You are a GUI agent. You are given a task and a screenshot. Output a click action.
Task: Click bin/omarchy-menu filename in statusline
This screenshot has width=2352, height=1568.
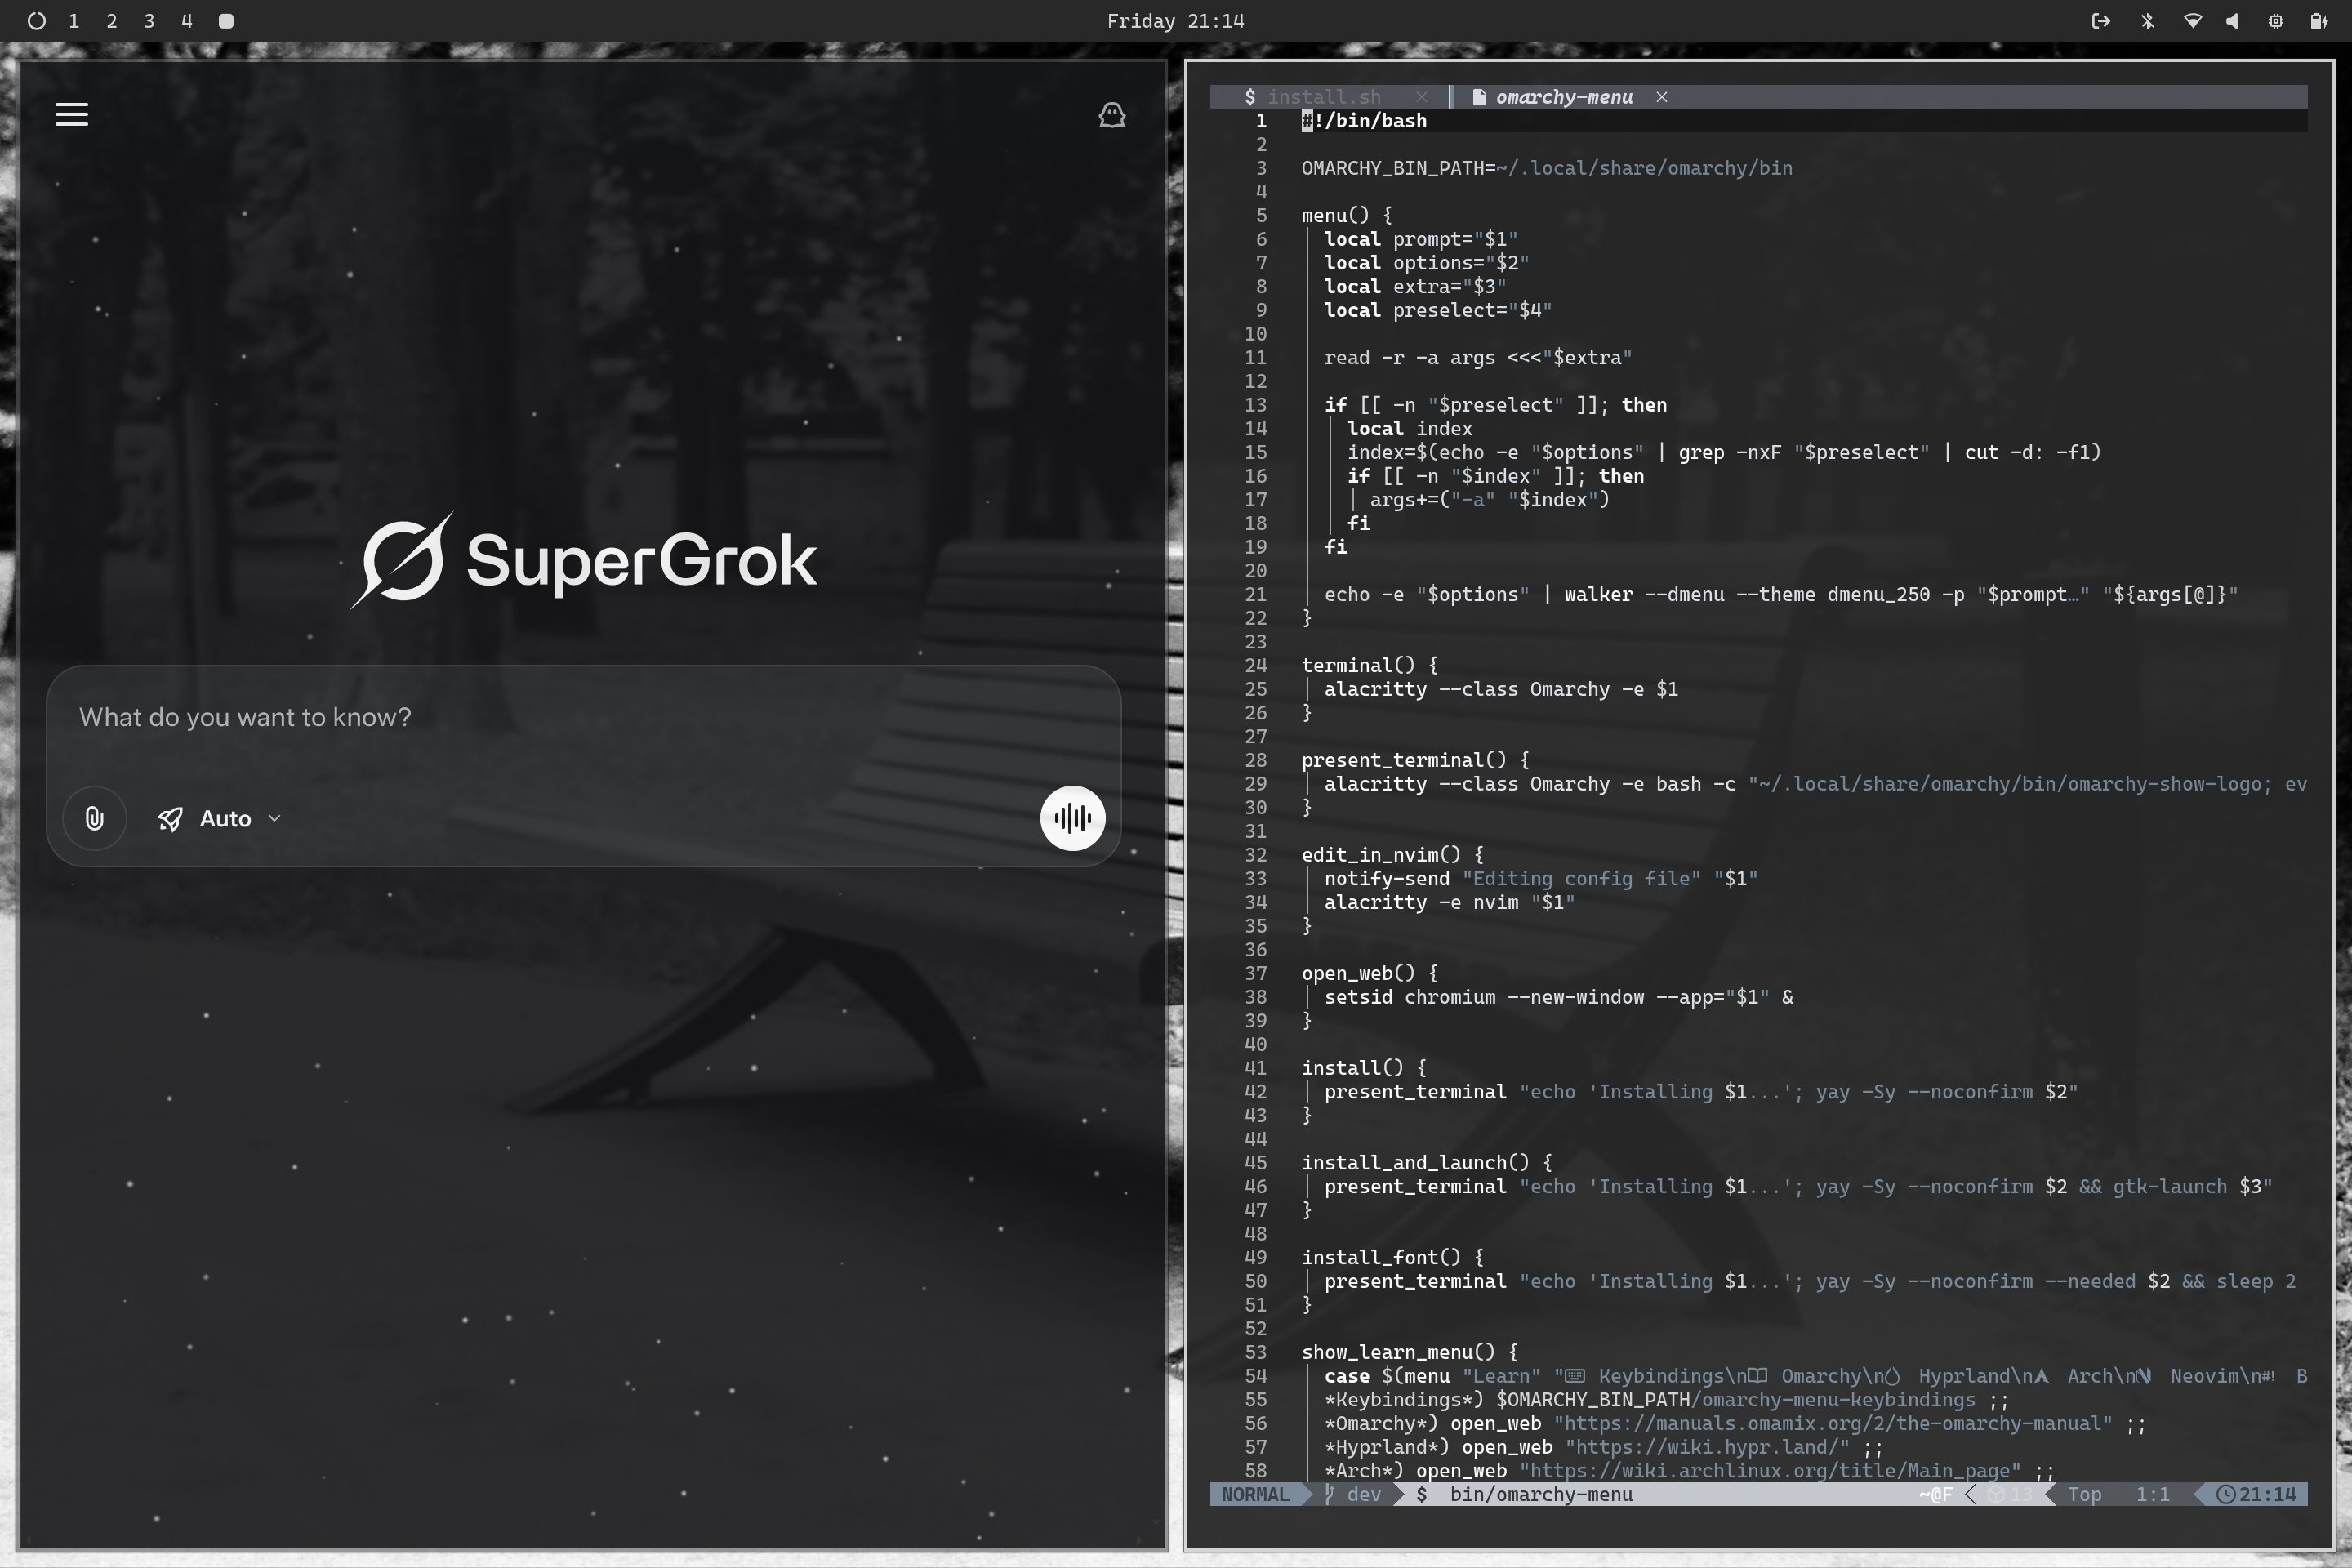[x=1541, y=1494]
